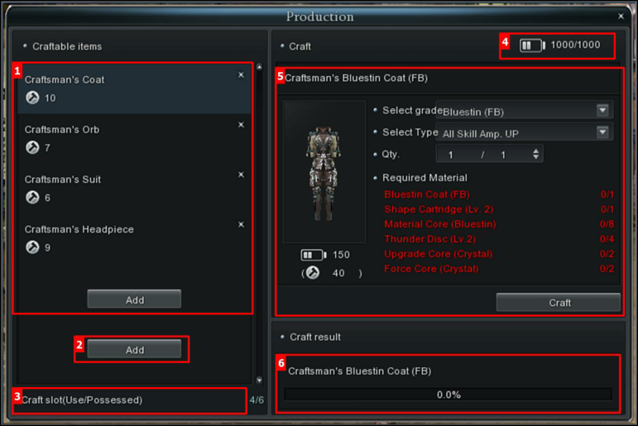
Task: Click scrollbar down arrow in craftable list
Action: 260,380
